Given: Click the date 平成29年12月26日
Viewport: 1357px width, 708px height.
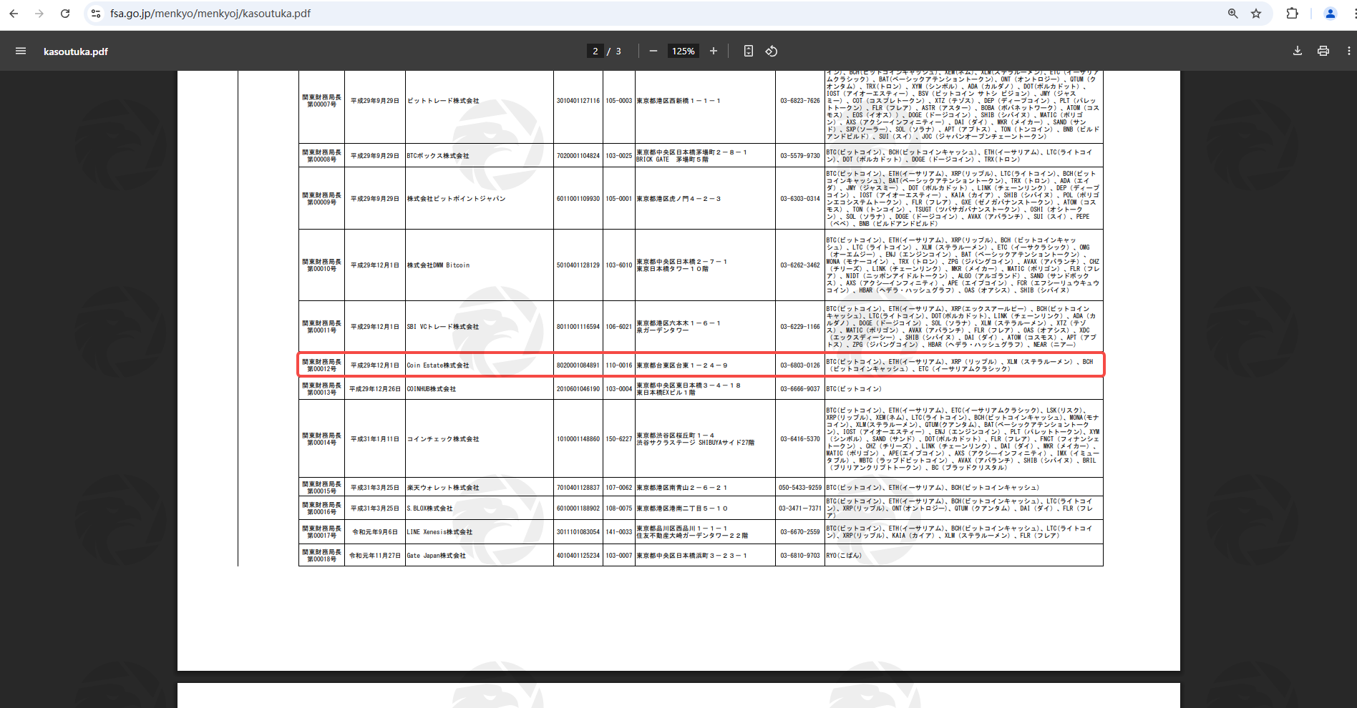Looking at the screenshot, I should tap(375, 389).
